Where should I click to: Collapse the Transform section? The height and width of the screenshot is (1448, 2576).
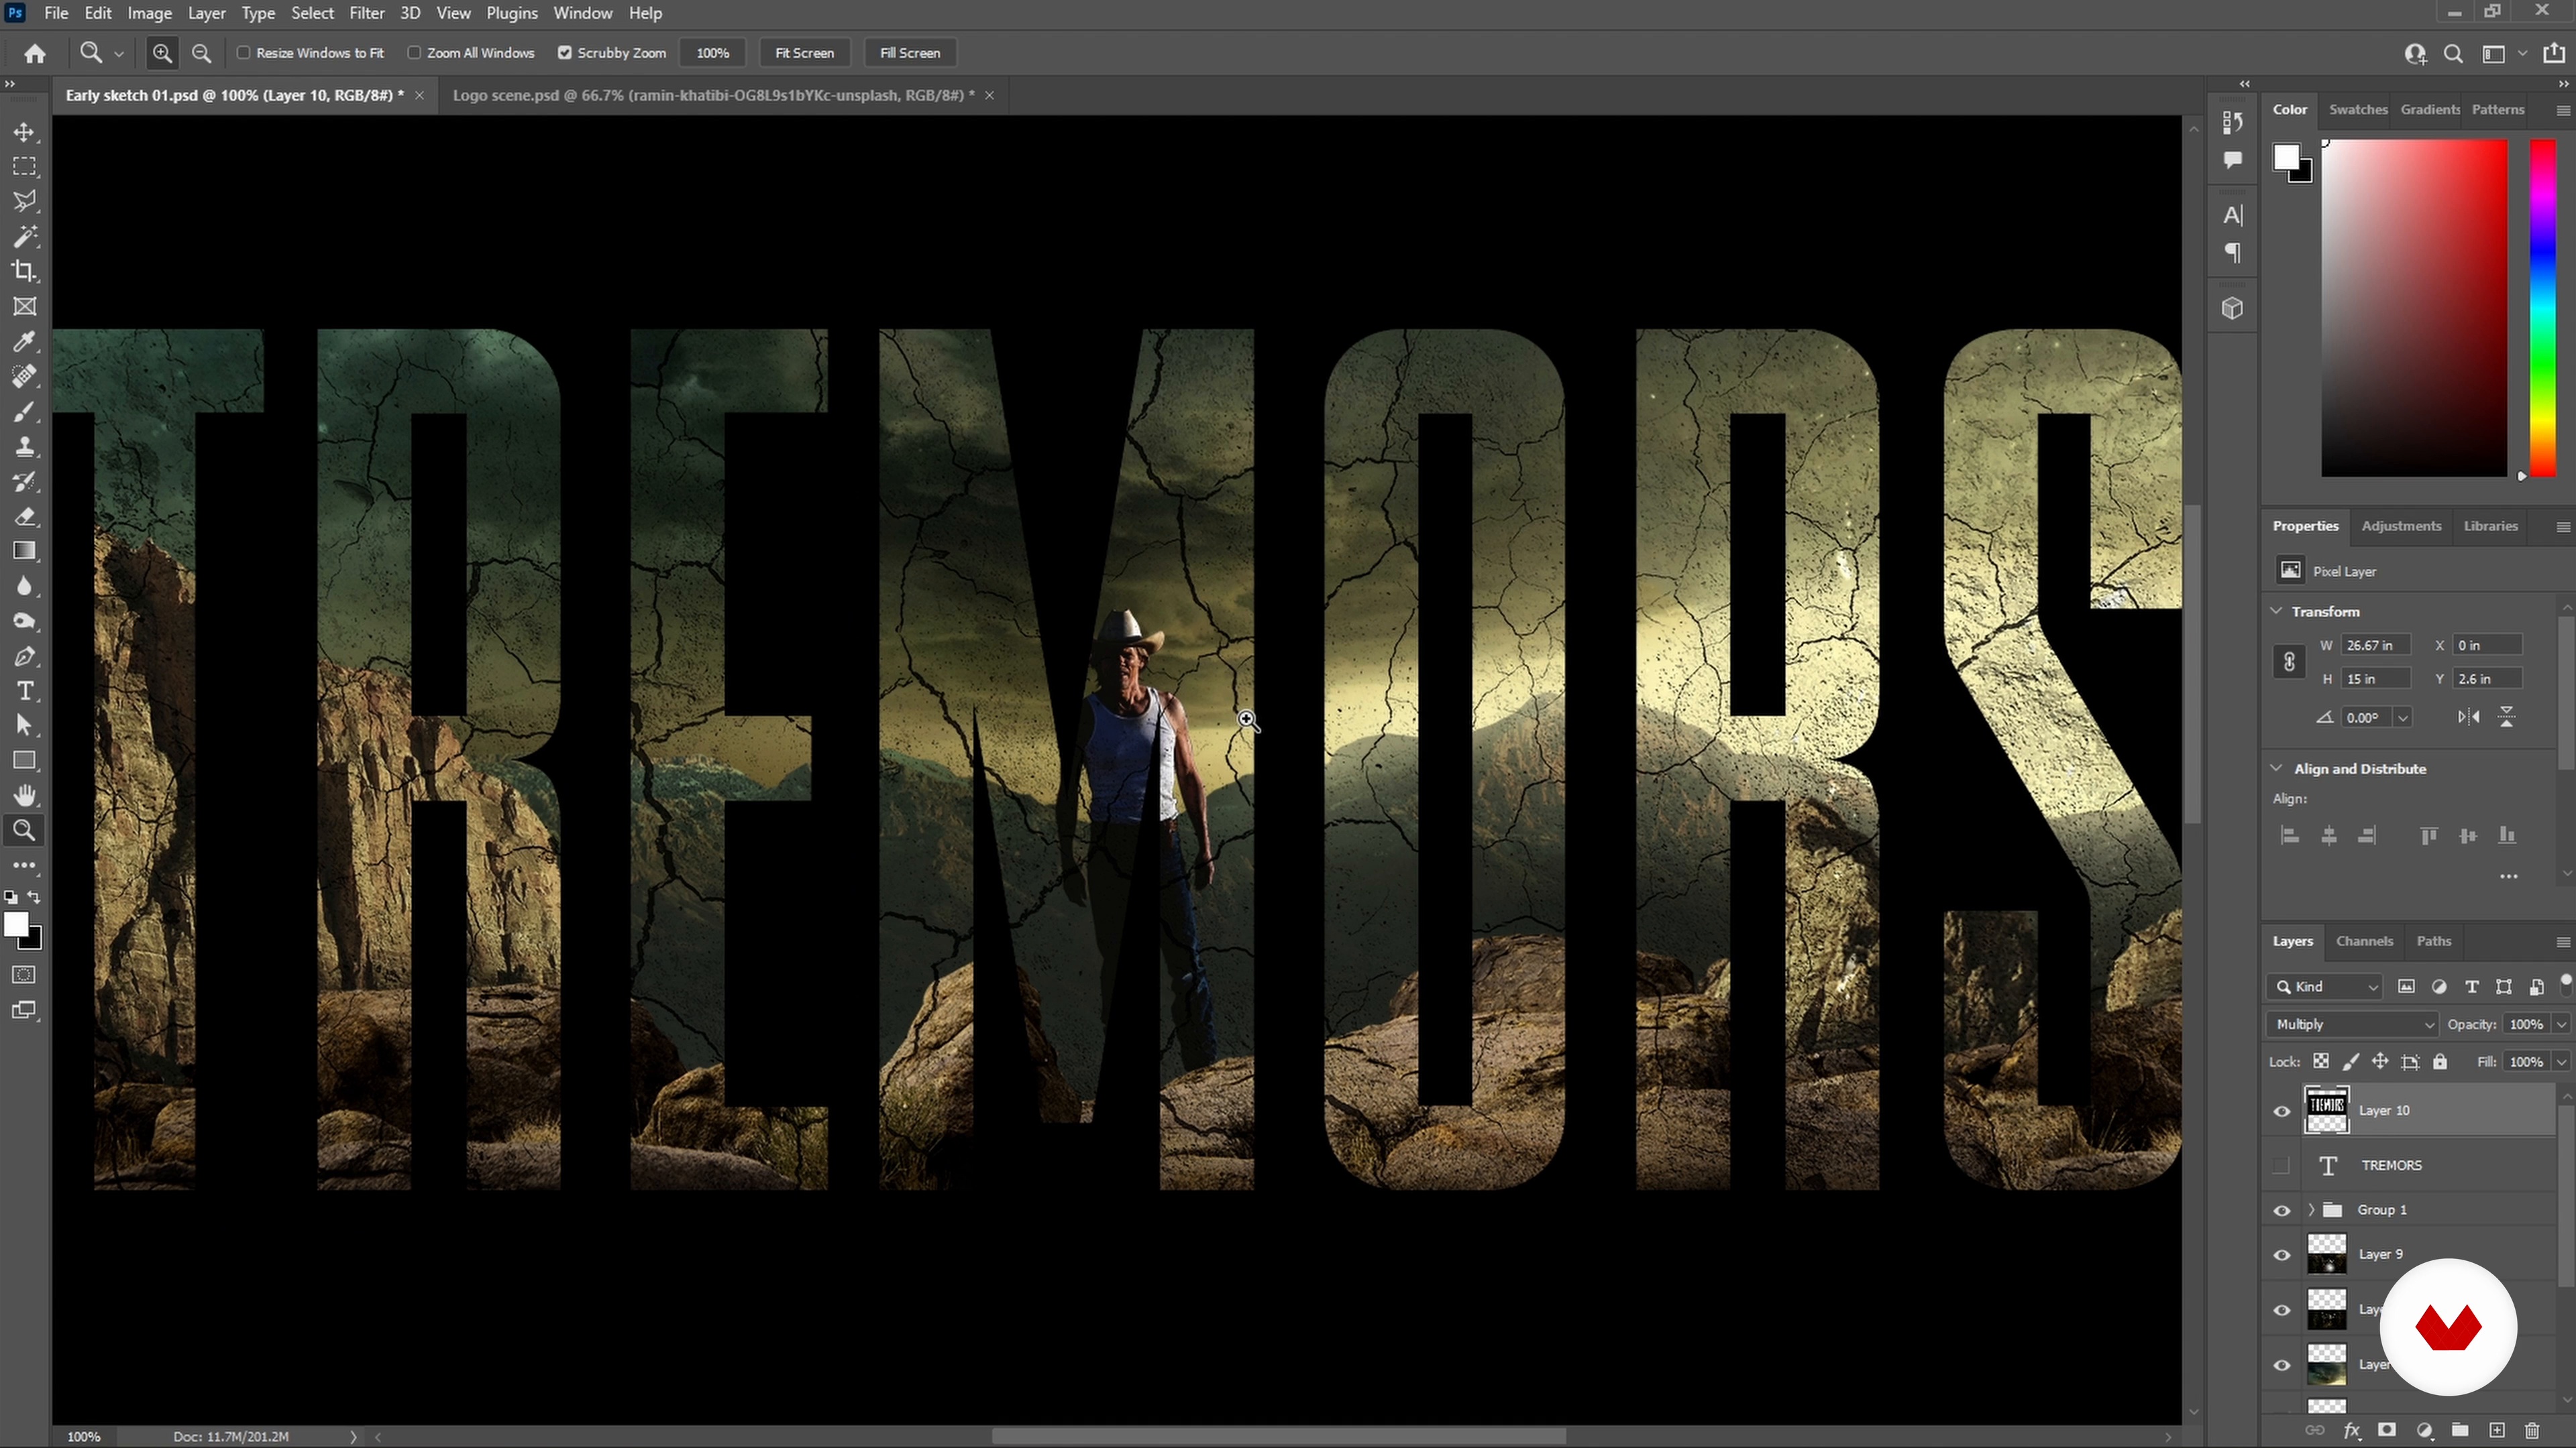point(2277,611)
